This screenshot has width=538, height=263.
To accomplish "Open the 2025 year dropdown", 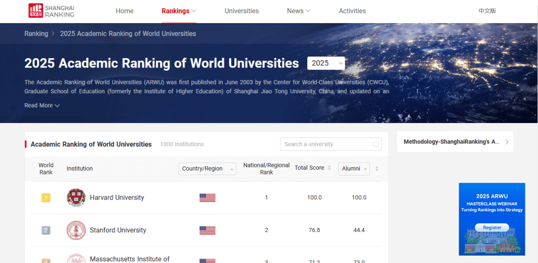I will click(326, 63).
